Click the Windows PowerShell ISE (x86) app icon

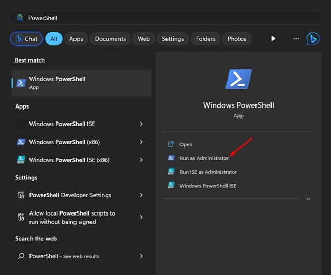[21, 160]
